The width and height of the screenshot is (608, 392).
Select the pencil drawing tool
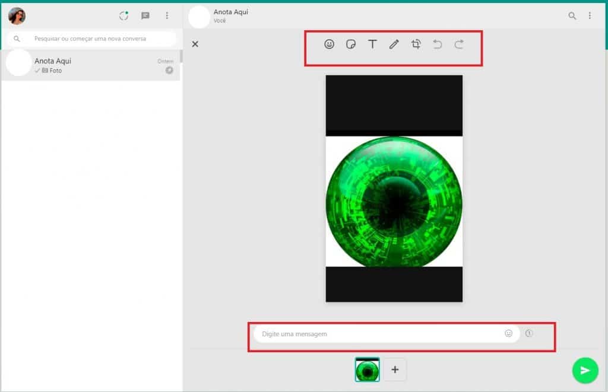[394, 44]
